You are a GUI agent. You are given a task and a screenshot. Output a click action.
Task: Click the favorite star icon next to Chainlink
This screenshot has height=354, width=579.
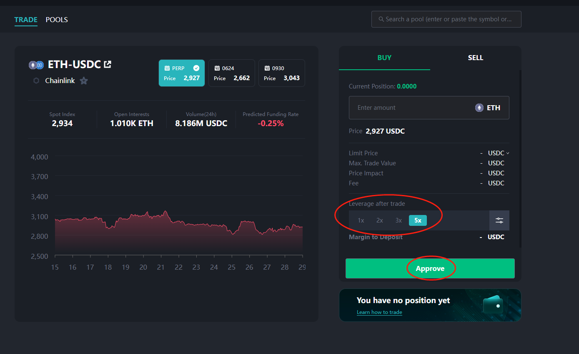coord(84,81)
